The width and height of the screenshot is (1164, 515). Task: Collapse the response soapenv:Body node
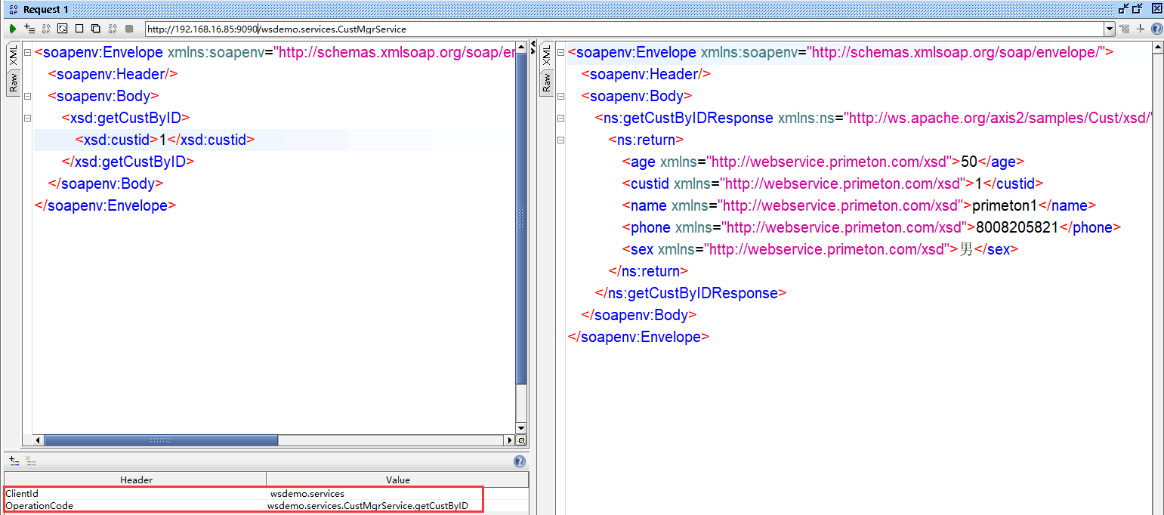pyautogui.click(x=560, y=97)
